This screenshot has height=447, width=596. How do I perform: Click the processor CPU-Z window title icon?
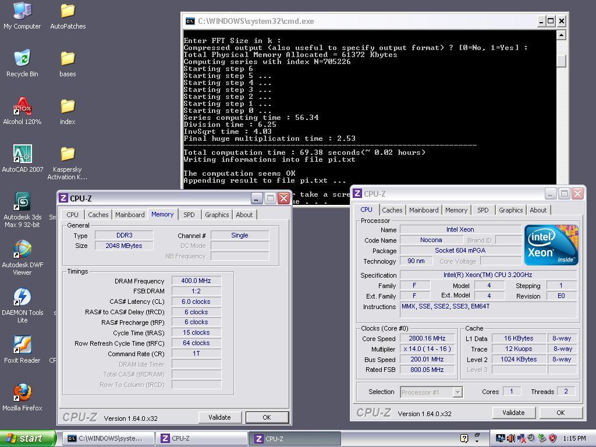(357, 193)
